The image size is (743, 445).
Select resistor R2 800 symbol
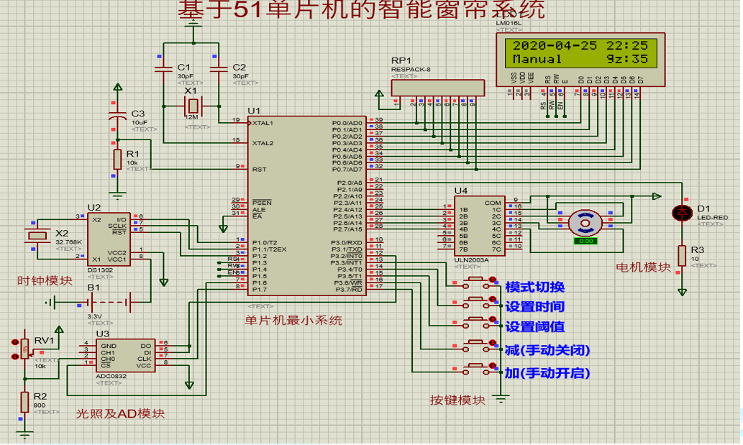pos(24,402)
